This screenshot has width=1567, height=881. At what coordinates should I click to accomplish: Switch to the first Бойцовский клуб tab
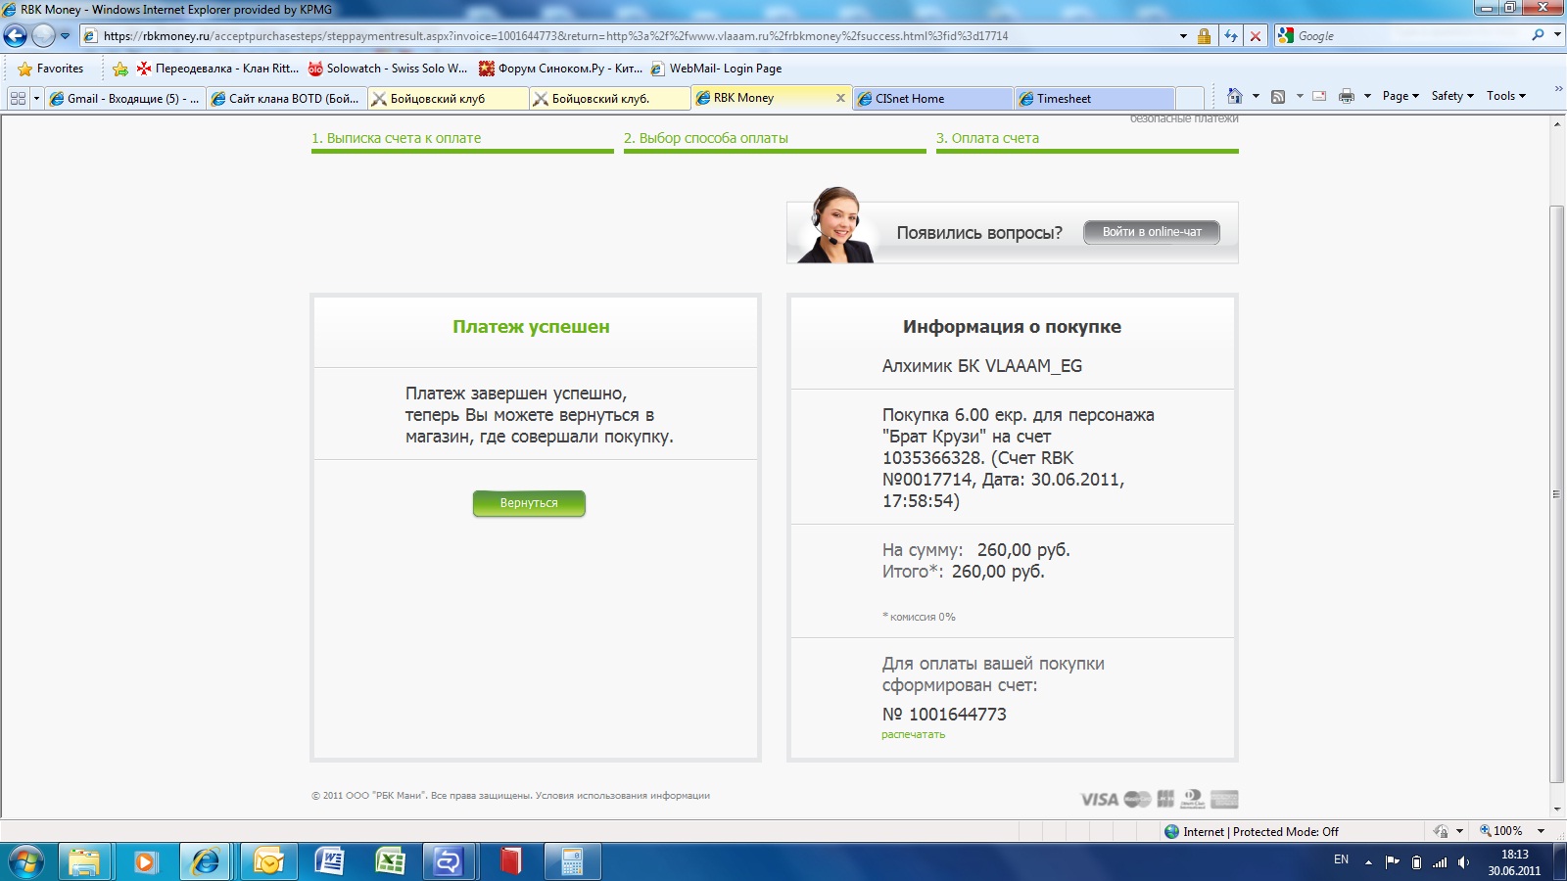[448, 98]
